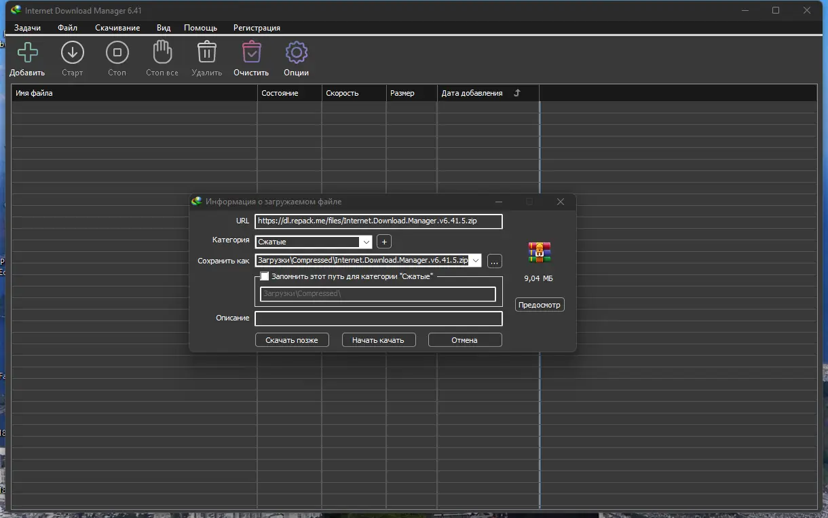The image size is (828, 518).
Task: Sort list by Имя файла column header
Action: pyautogui.click(x=134, y=93)
